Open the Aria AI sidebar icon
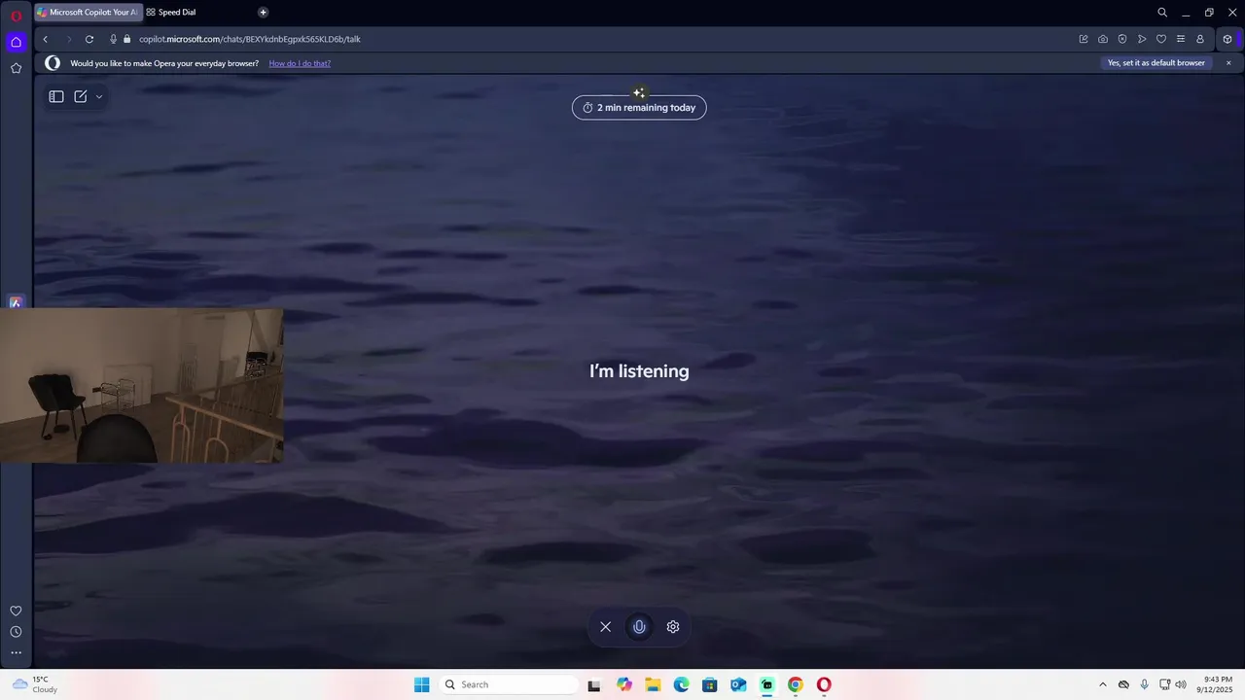 (16, 302)
